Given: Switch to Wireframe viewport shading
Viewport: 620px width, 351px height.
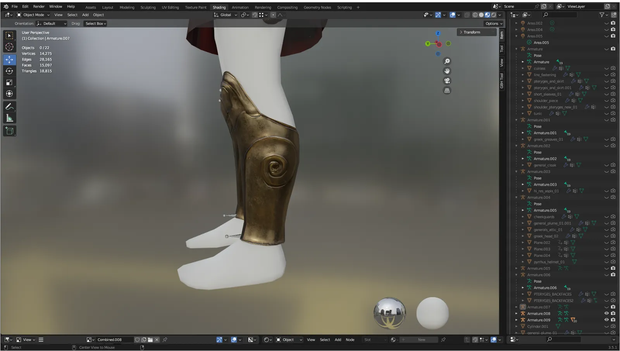Looking at the screenshot, I should (475, 15).
